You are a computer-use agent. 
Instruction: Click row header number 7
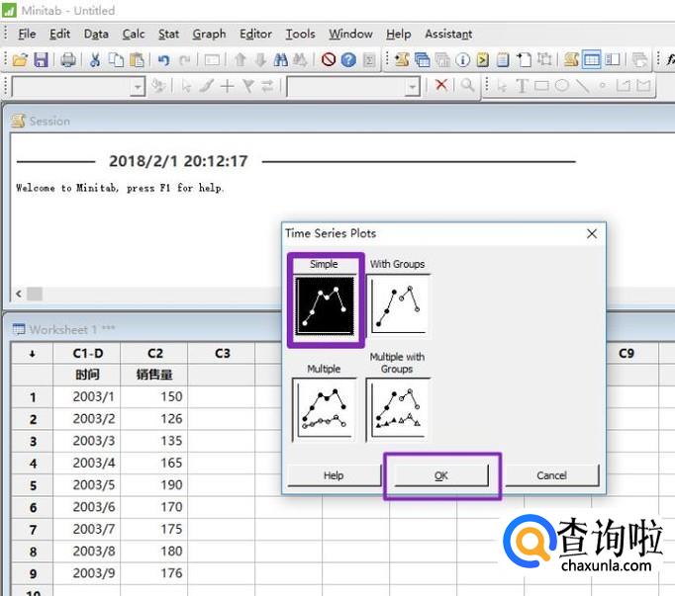(x=33, y=530)
